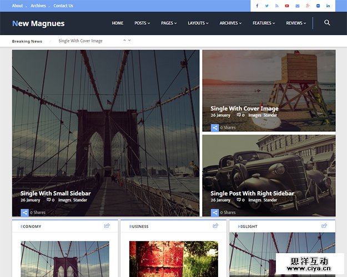Go to the Home menu item
The image size is (347, 277).
tap(117, 23)
